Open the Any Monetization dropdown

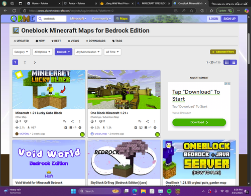point(88,52)
